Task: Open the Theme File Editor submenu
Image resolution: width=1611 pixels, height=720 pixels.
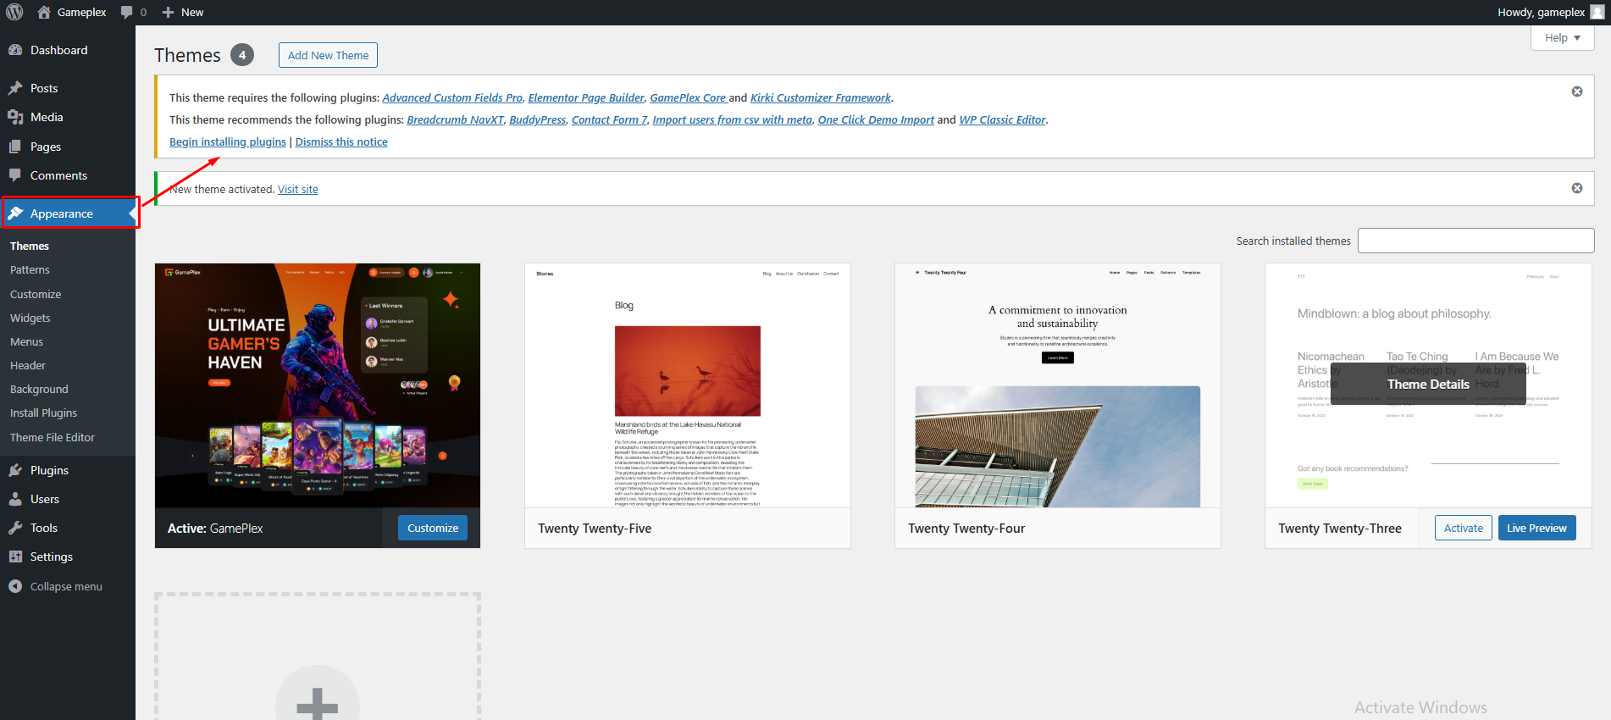Action: click(x=53, y=437)
